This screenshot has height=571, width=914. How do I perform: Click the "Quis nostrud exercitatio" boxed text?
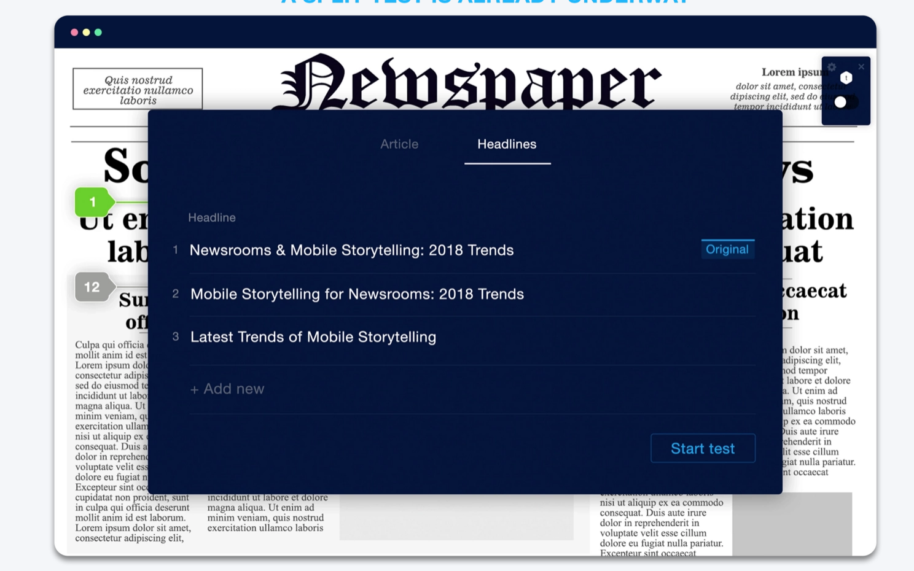pyautogui.click(x=138, y=90)
